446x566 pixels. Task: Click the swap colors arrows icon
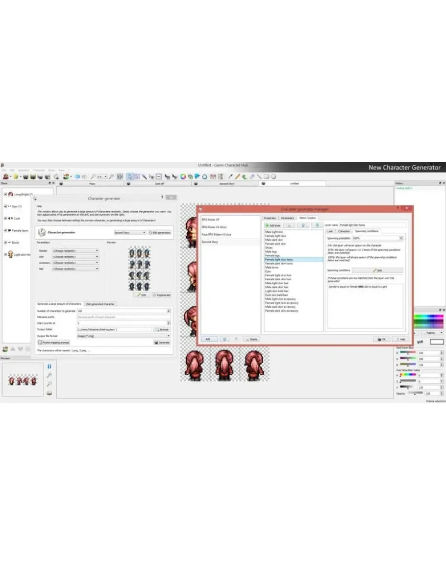(x=420, y=342)
